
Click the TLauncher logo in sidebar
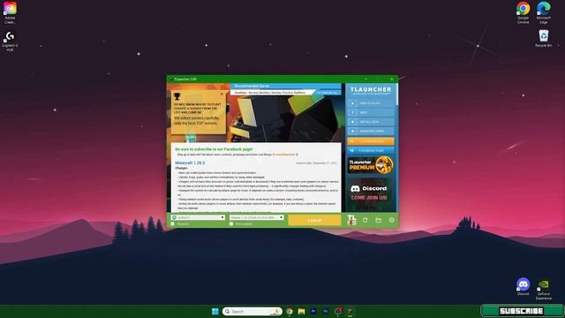(x=371, y=90)
